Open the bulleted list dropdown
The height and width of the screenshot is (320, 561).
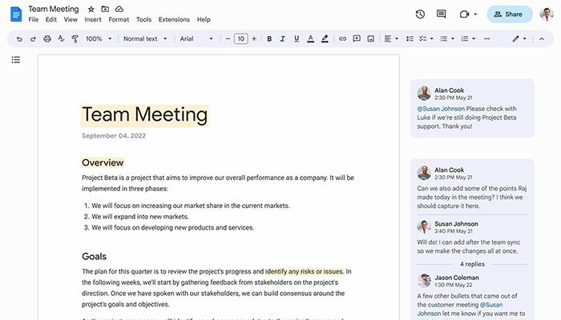447,39
